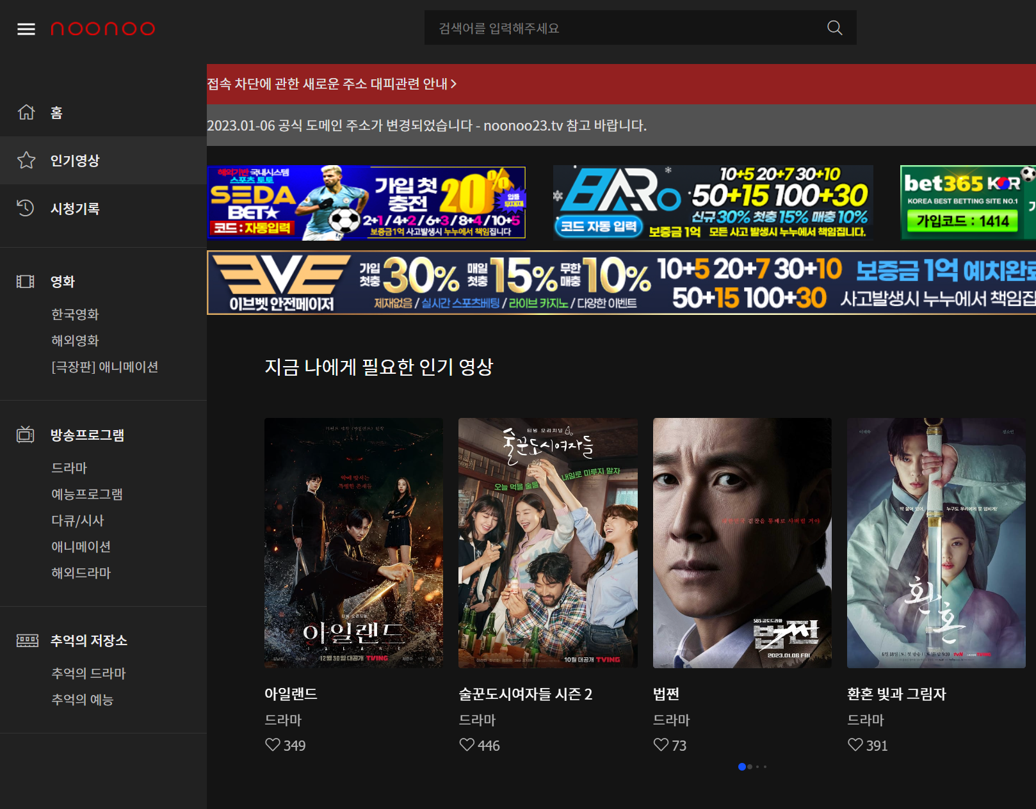
Task: Click the film icon beside 영화
Action: tap(26, 282)
